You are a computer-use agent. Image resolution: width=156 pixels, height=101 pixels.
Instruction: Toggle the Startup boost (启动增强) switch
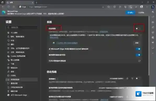(x=138, y=29)
